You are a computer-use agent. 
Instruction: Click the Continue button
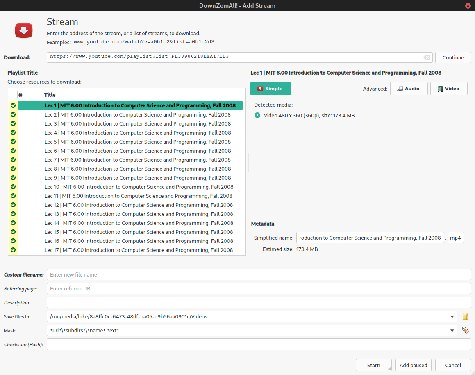pos(453,57)
